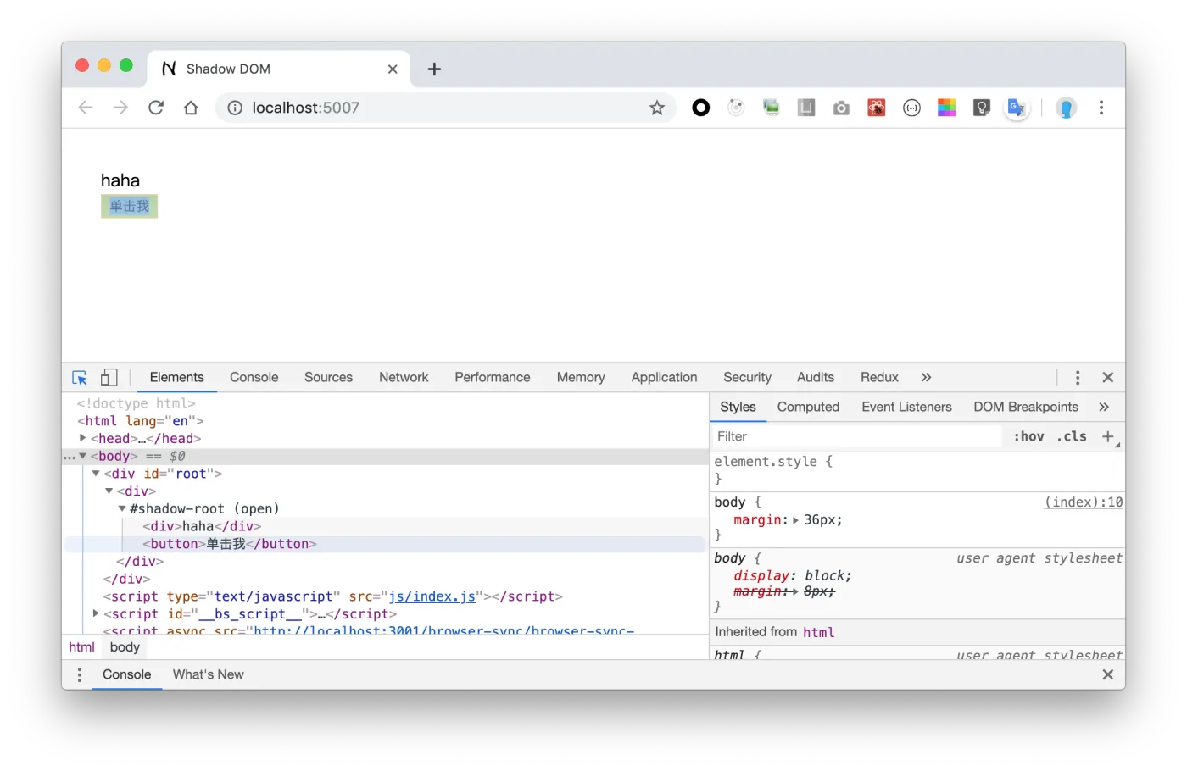Activate the inspect element picker

coord(80,378)
